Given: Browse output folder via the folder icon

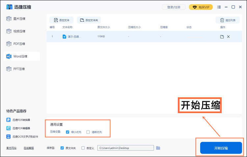Looking at the screenshot, I should (158, 148).
